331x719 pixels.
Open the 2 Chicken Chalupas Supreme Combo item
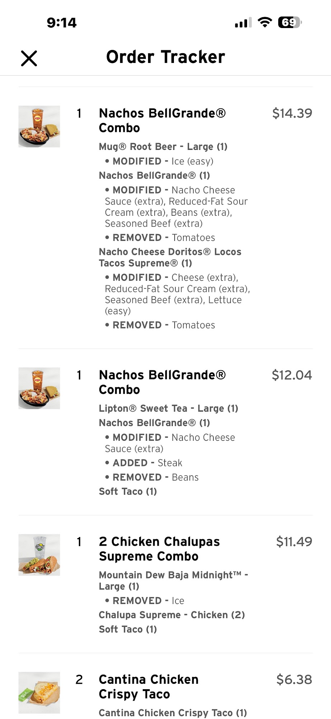(159, 549)
